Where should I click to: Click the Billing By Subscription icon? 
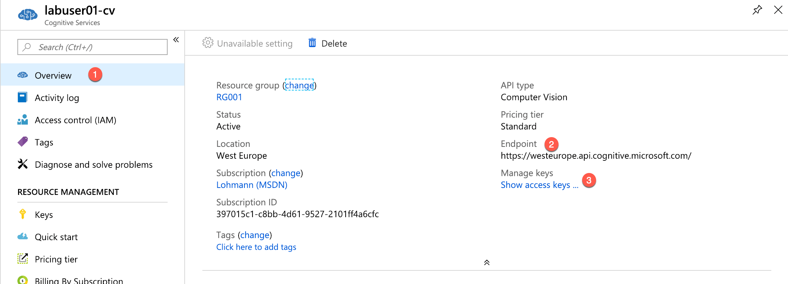click(23, 280)
